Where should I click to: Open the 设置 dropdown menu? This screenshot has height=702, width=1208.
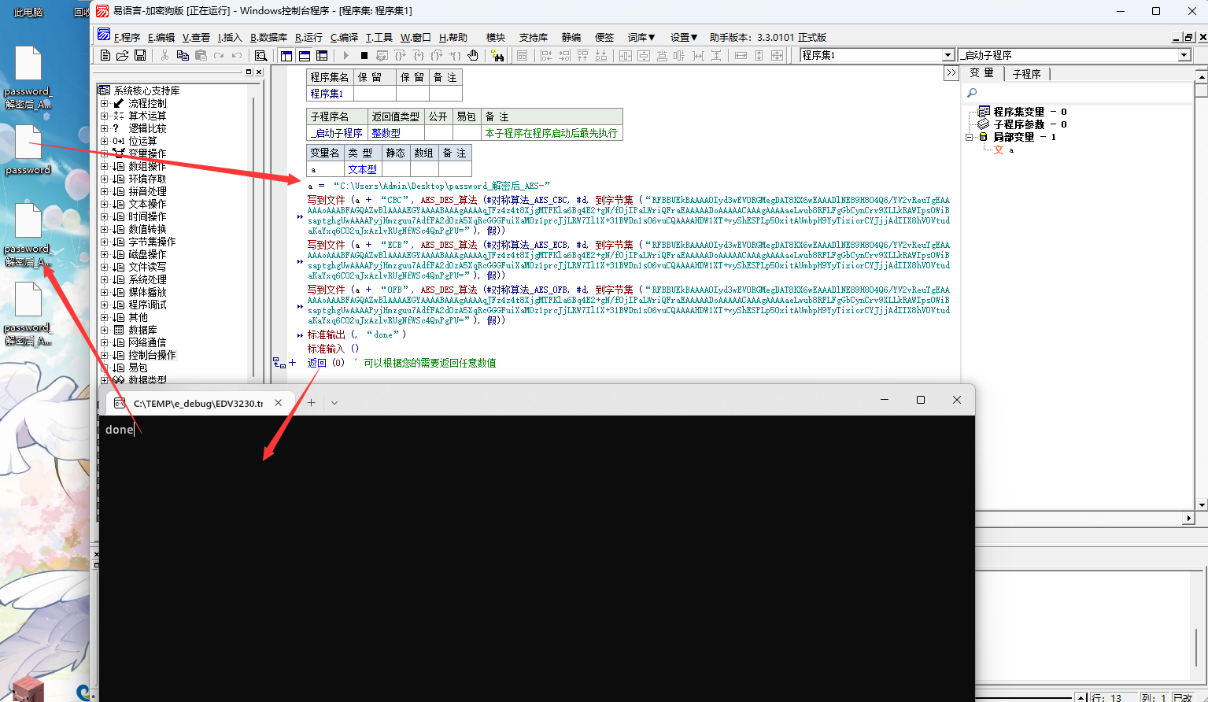click(684, 37)
